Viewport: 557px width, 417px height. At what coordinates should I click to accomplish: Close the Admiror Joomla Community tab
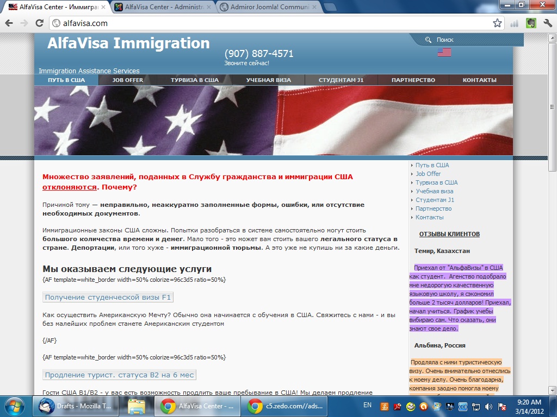coord(314,7)
